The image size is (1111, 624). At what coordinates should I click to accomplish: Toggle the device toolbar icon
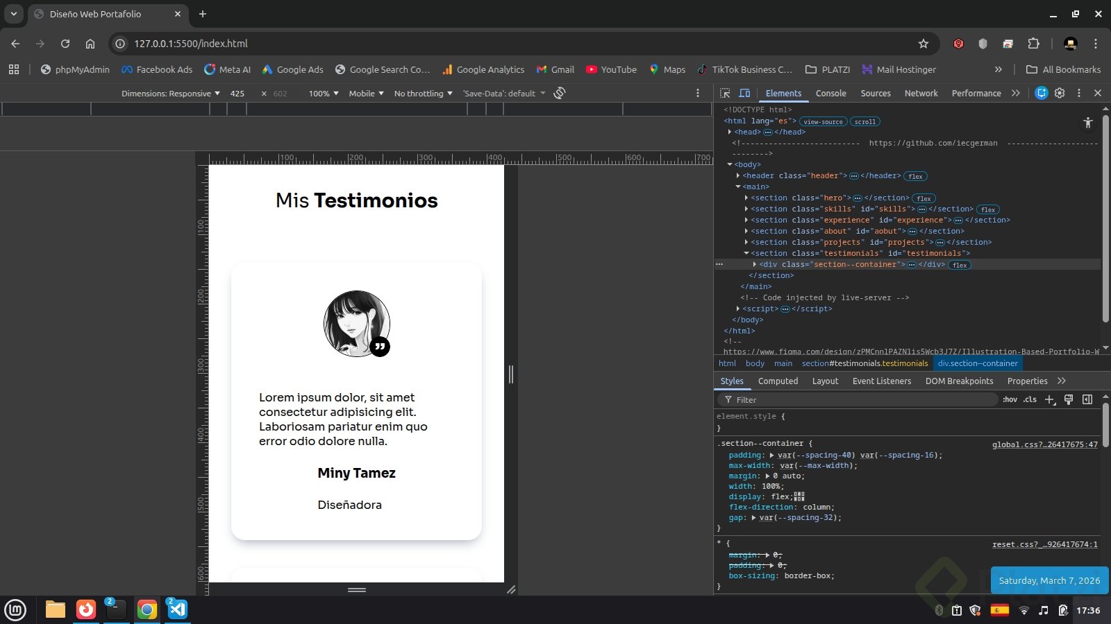pos(744,93)
